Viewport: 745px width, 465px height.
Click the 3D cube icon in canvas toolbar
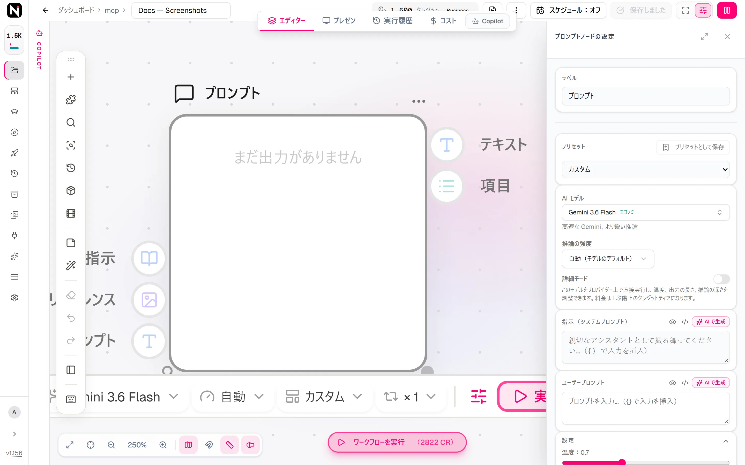tap(71, 191)
